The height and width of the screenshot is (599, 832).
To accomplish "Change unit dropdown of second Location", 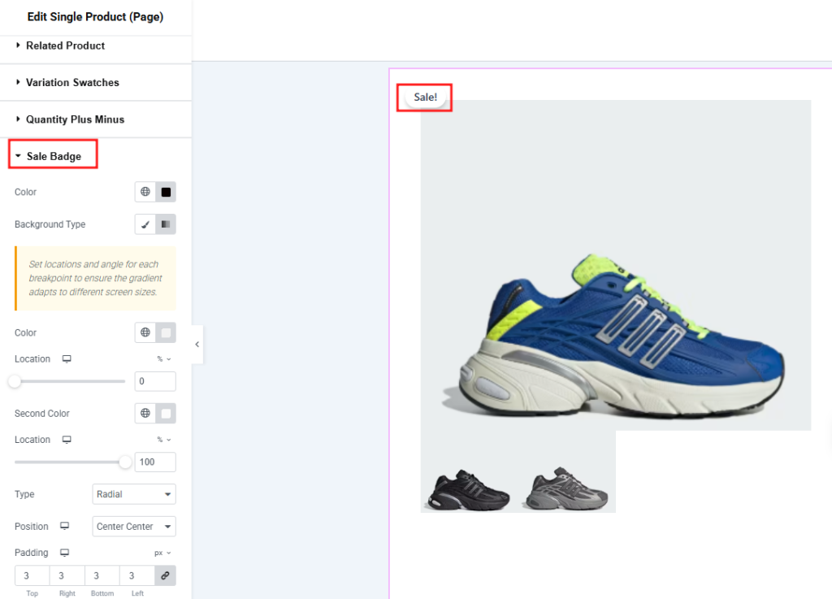I will pyautogui.click(x=164, y=440).
